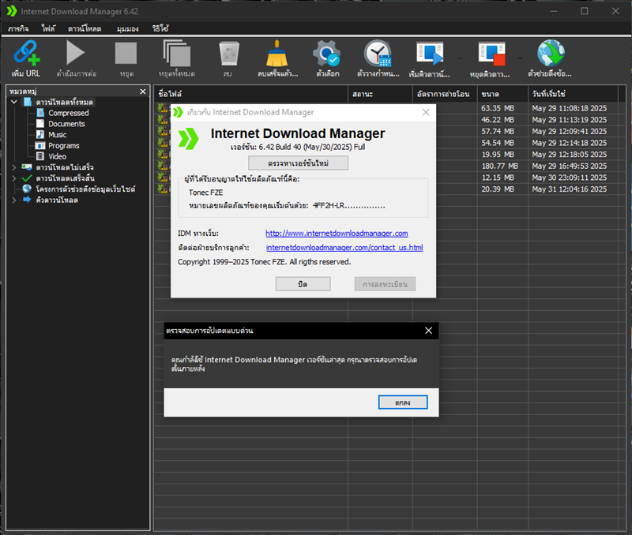
Task: Click the Delete trash bin toolbar icon
Action: coord(229,53)
